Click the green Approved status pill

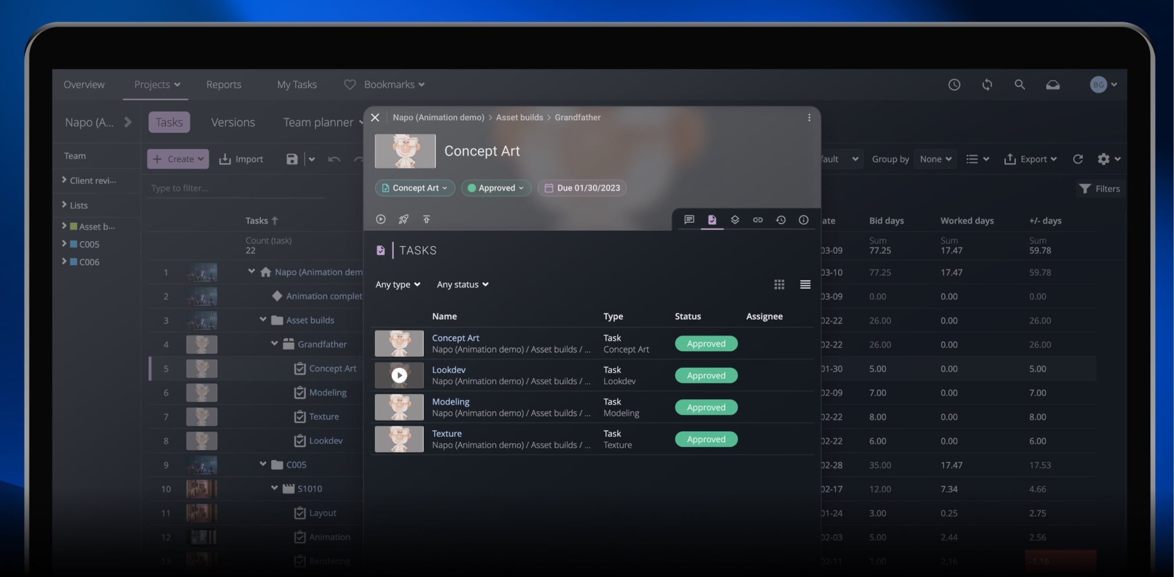[x=495, y=188]
